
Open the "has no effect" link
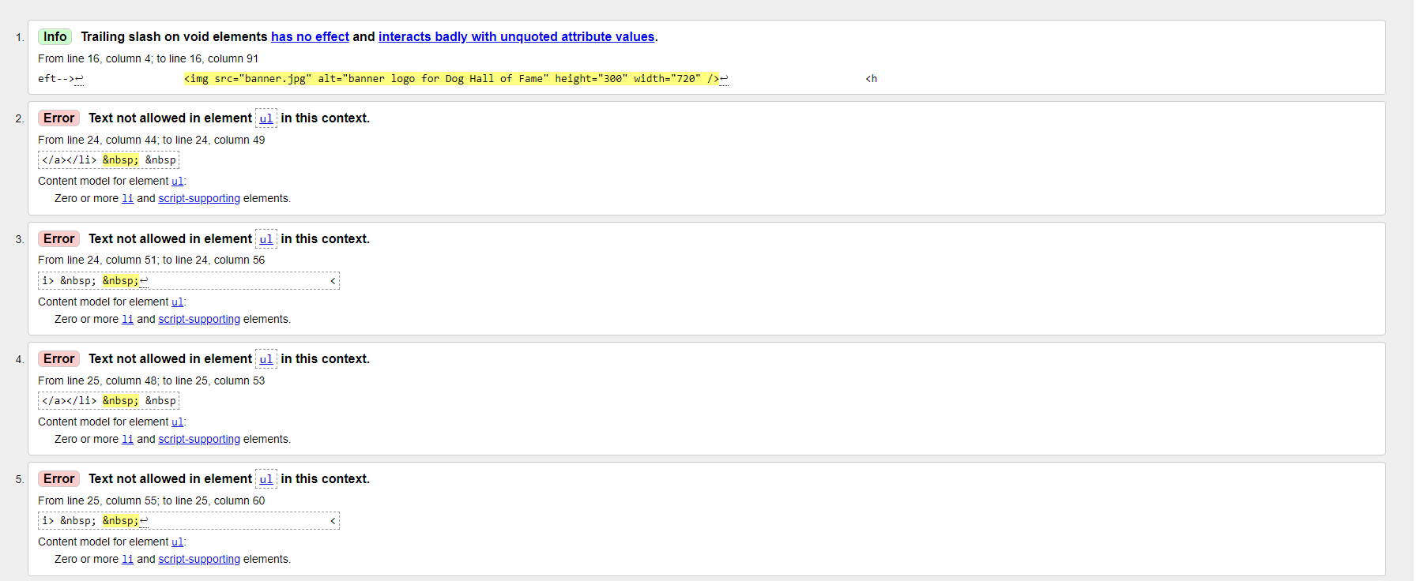(x=310, y=37)
